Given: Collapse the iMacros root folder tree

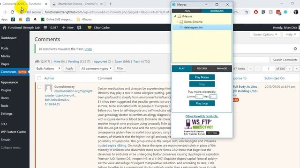Looking at the screenshot, I should pyautogui.click(x=175, y=16).
